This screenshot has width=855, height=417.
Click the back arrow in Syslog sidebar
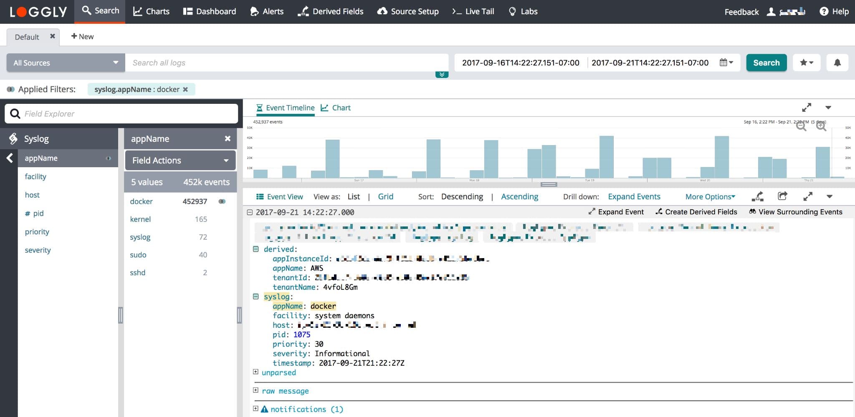click(x=10, y=158)
